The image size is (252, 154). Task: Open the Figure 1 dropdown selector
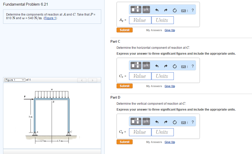coord(15,80)
